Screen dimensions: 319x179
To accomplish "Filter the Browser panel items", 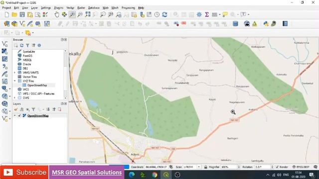I will 27,45.
